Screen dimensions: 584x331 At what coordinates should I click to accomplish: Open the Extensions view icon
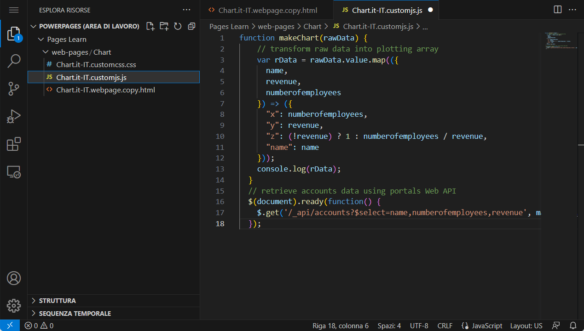coord(14,144)
